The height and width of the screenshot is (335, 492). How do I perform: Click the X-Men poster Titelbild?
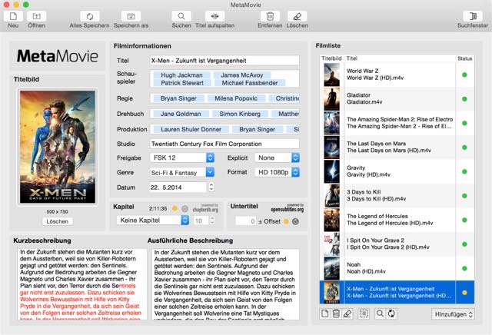(58, 147)
